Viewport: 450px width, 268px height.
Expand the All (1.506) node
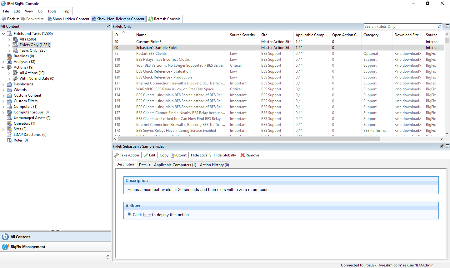point(9,39)
